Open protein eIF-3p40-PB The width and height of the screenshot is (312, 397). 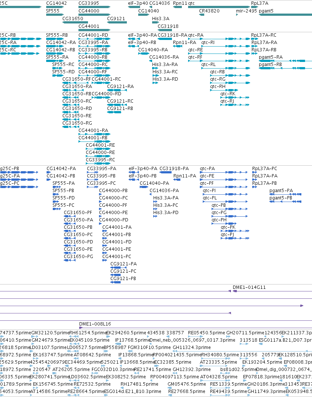point(143,176)
